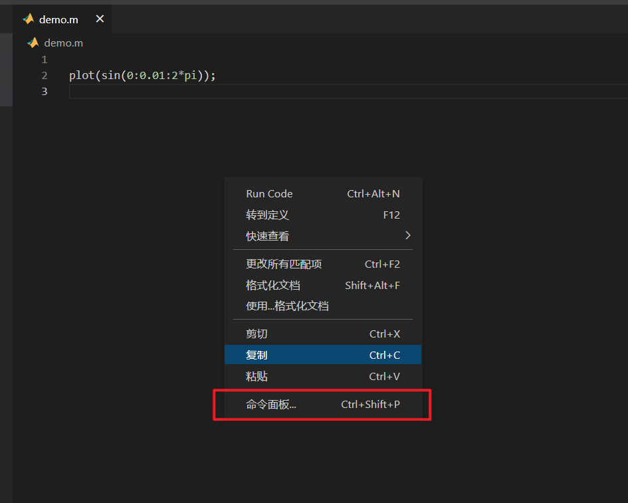The height and width of the screenshot is (503, 628).
Task: Choose 使用...格式化文档 entry
Action: (x=323, y=306)
